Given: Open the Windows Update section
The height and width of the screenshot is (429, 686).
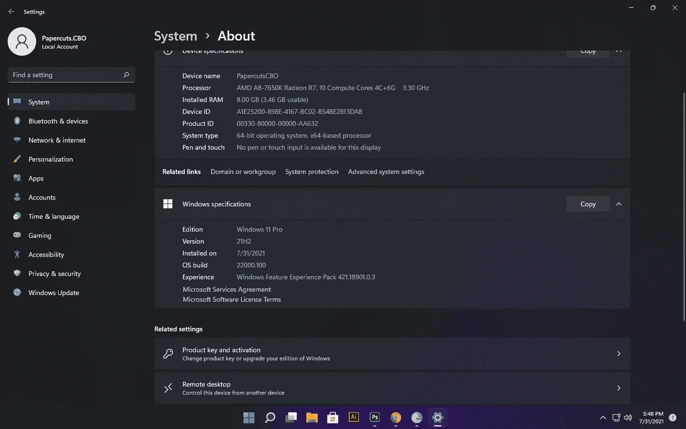Looking at the screenshot, I should pyautogui.click(x=71, y=293).
